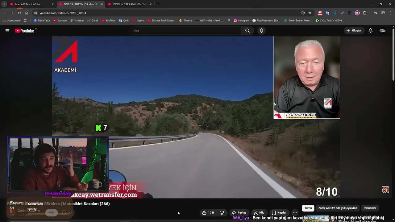
Task: Go to YouTube home via logo
Action: (x=24, y=31)
